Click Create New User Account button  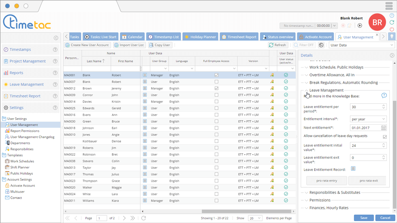tap(87, 45)
